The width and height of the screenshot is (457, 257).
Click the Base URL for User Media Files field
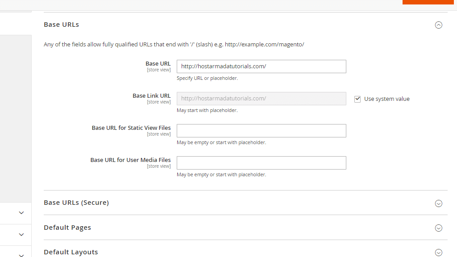click(x=261, y=162)
